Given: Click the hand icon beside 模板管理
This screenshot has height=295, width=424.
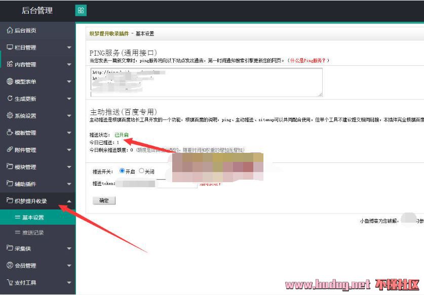Looking at the screenshot, I should pyautogui.click(x=10, y=133).
